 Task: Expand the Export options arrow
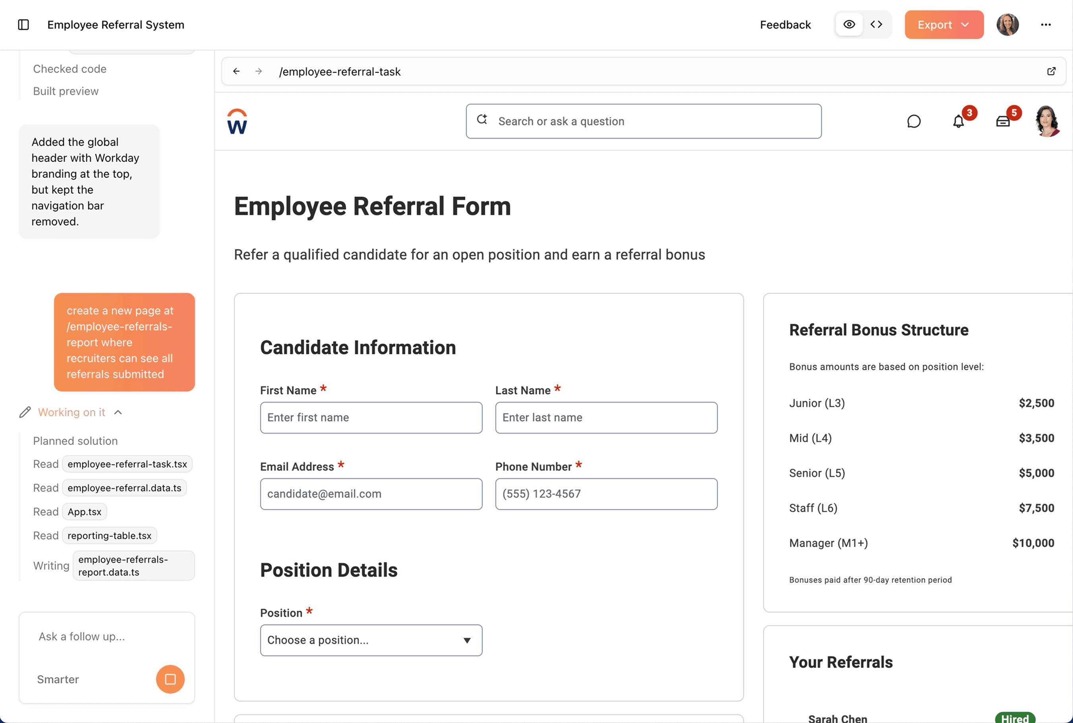(966, 24)
